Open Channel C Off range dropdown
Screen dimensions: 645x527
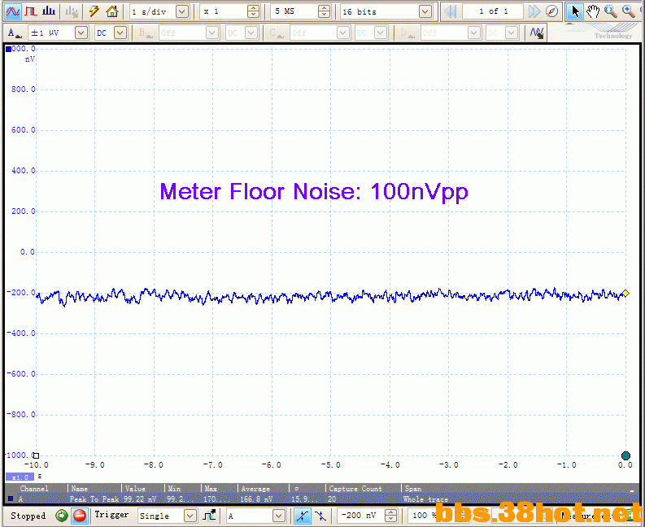point(342,33)
